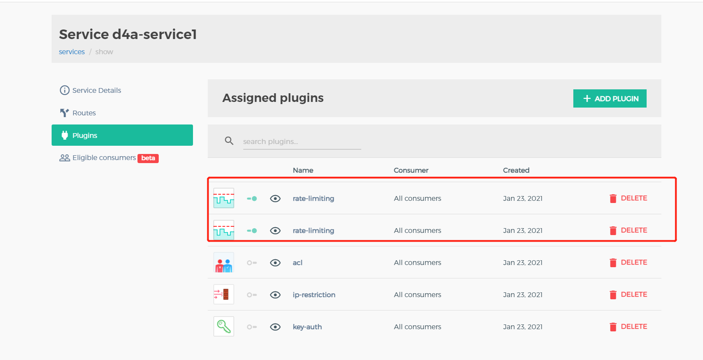703x360 pixels.
Task: Disable the first rate-limiting plugin toggle
Action: tap(252, 199)
